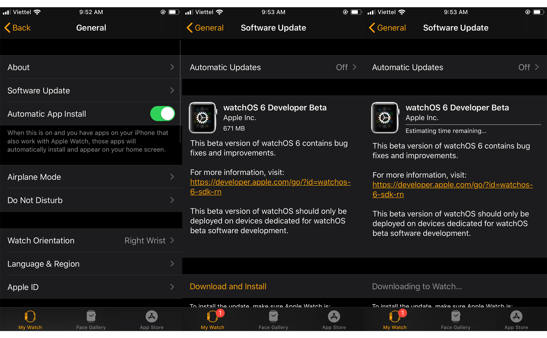Viewport: 547px width, 338px height.
Task: Tap the chevron beside Right Wrist
Action: pyautogui.click(x=172, y=240)
